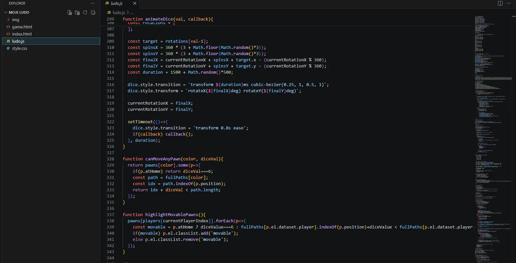Click 'p.el.classList.add' on line 340
This screenshot has height=263, width=516.
tap(185, 233)
